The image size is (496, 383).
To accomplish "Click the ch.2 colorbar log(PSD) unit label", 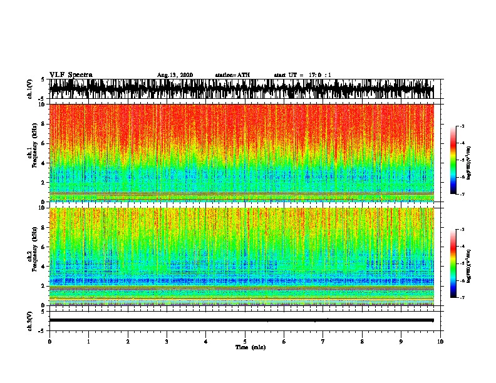I will [468, 266].
